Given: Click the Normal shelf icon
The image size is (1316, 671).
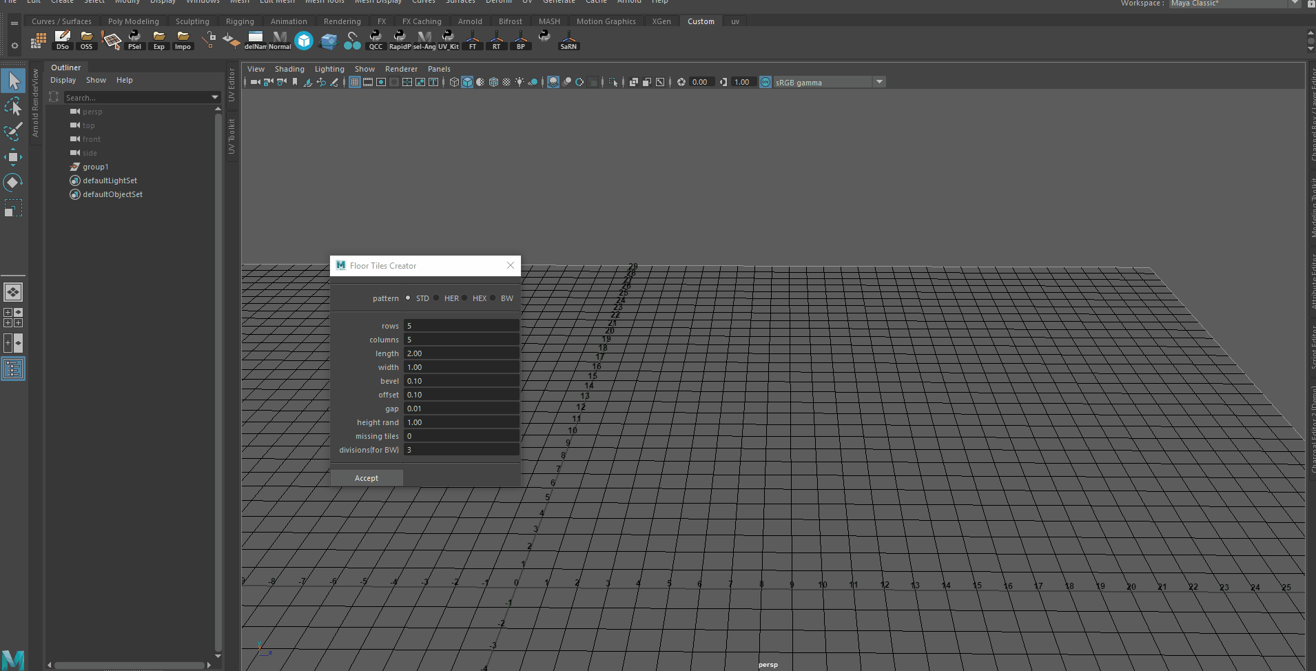Looking at the screenshot, I should [280, 41].
